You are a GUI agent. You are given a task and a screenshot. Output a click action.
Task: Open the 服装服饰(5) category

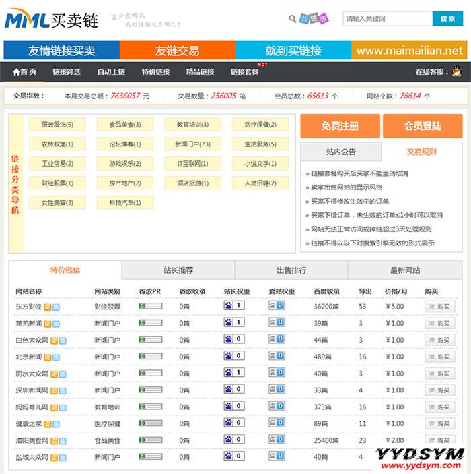click(57, 125)
